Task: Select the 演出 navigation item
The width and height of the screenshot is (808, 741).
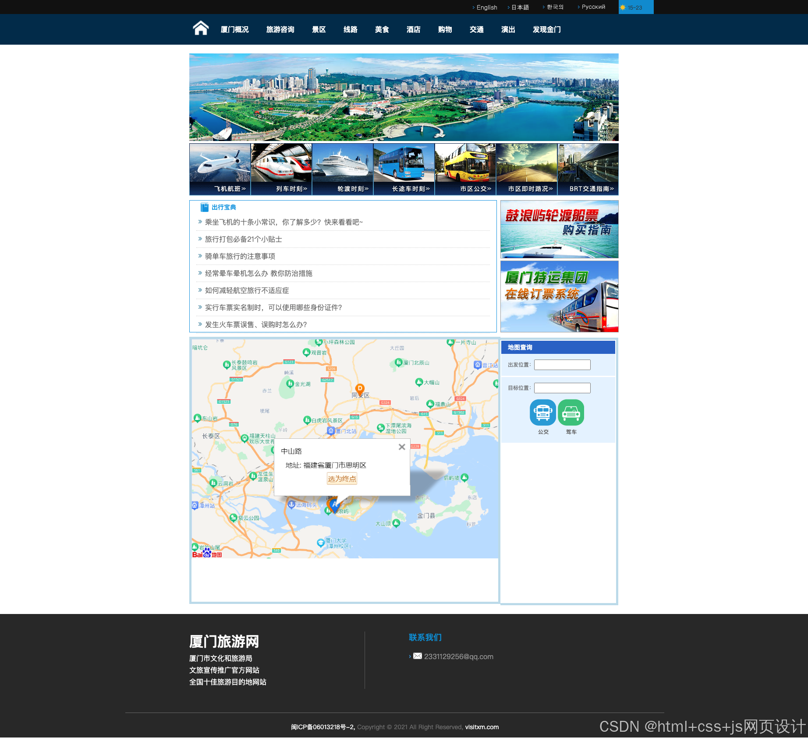Action: click(508, 29)
